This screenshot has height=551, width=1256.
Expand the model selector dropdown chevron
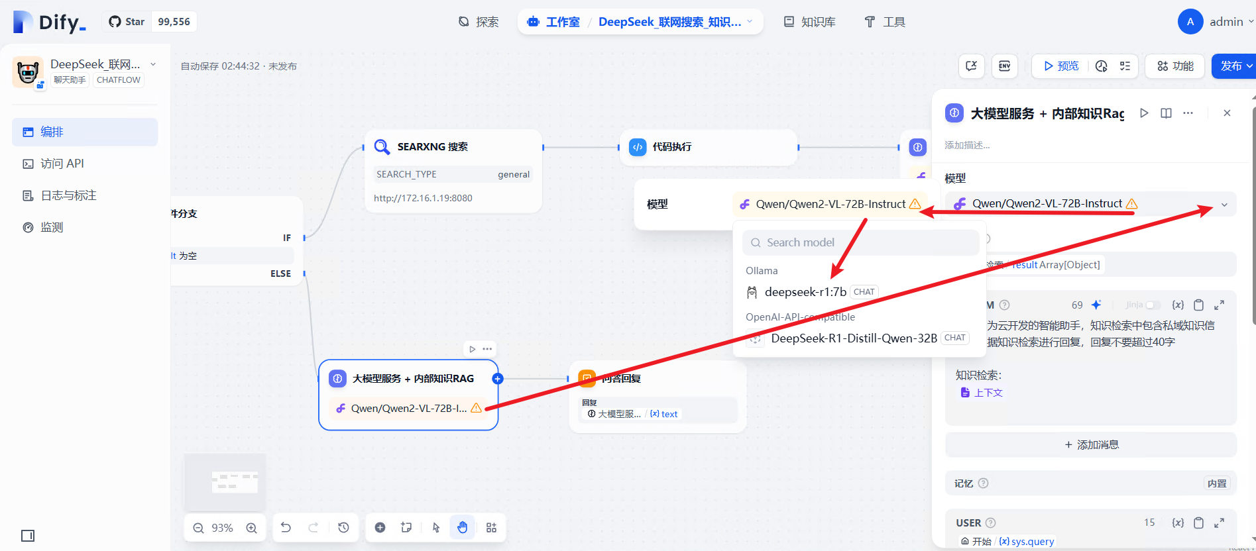(x=1224, y=205)
